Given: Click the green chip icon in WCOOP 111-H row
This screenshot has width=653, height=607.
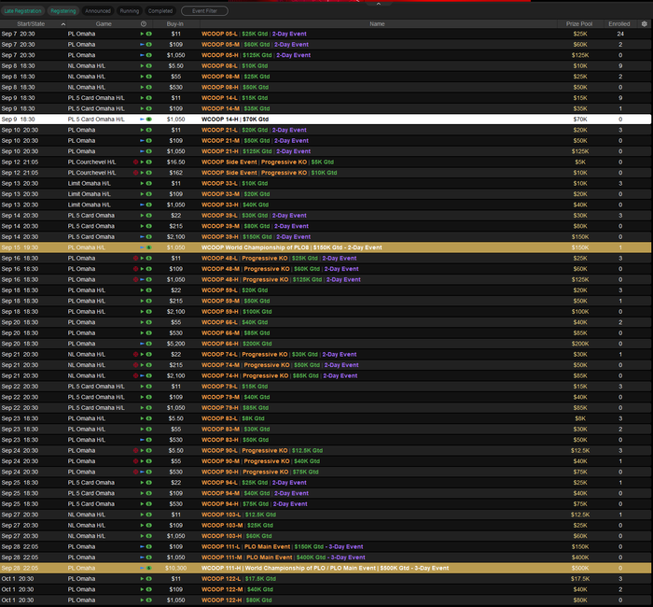Looking at the screenshot, I should [148, 568].
